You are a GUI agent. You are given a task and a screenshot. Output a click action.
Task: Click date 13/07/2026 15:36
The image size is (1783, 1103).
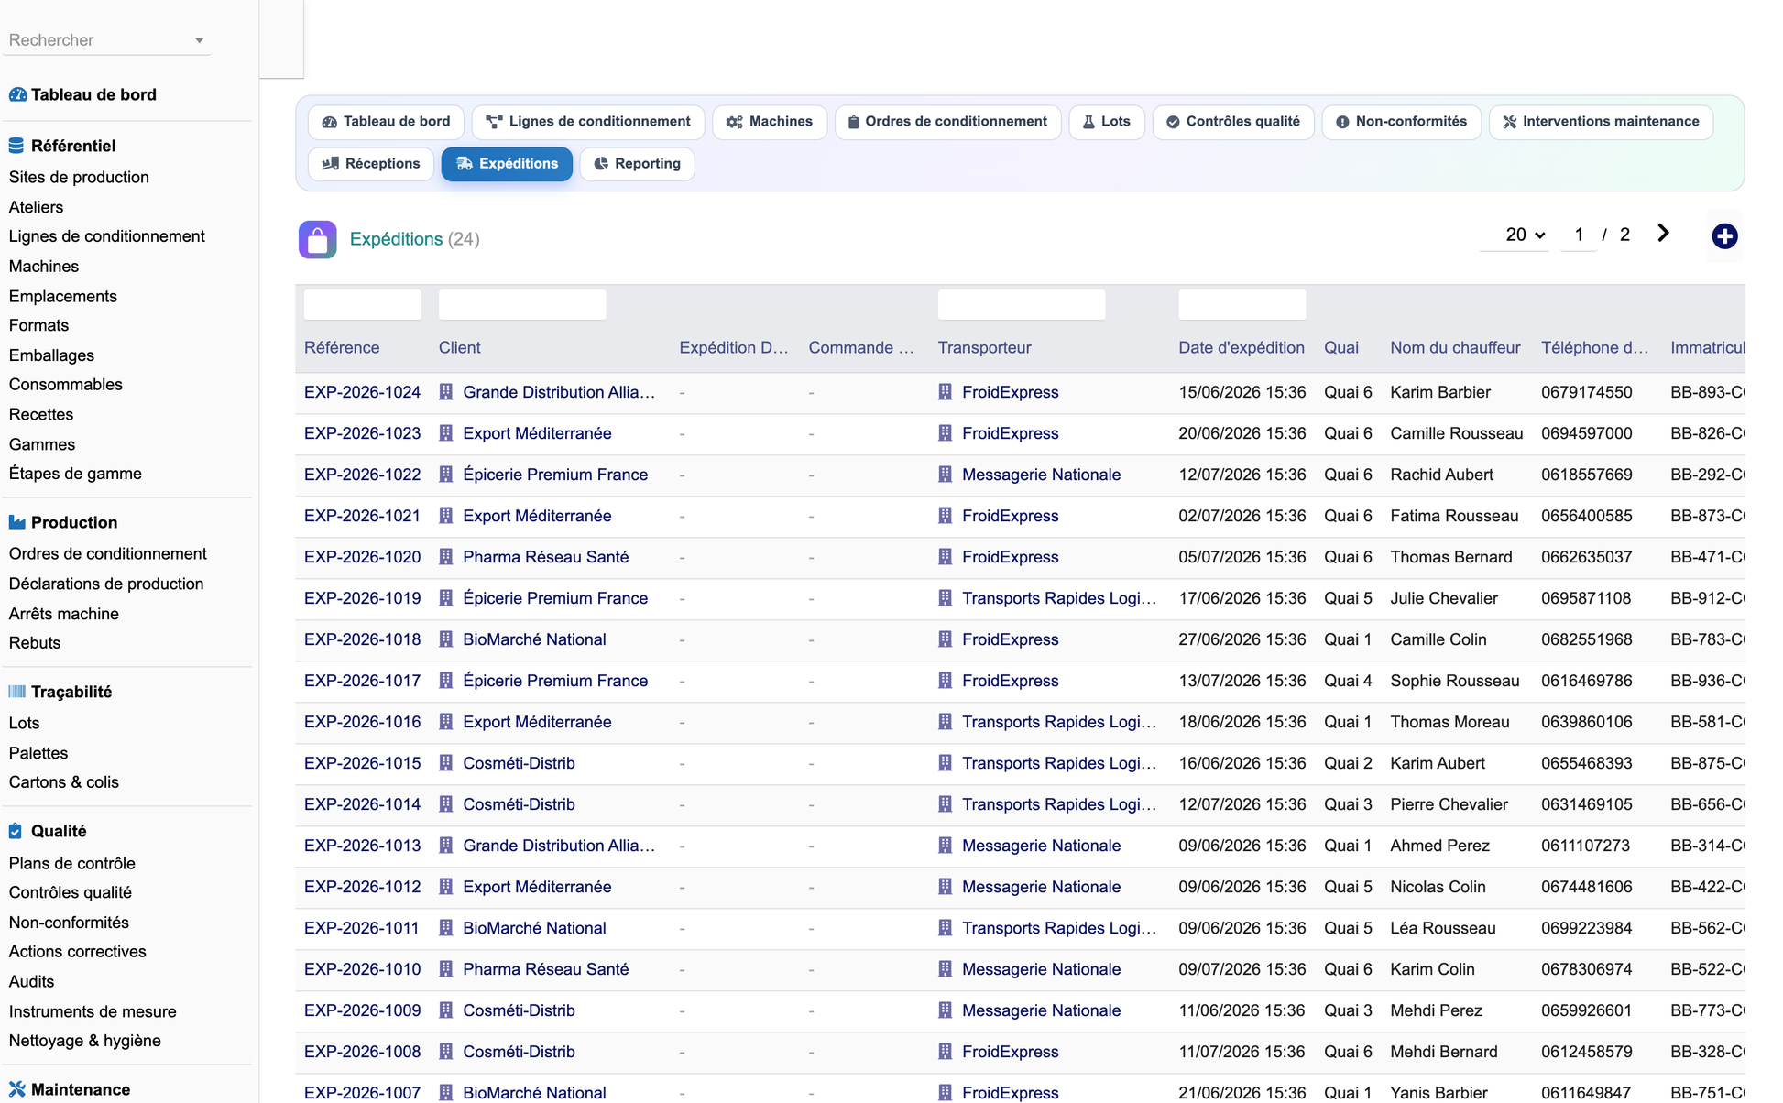click(x=1242, y=681)
